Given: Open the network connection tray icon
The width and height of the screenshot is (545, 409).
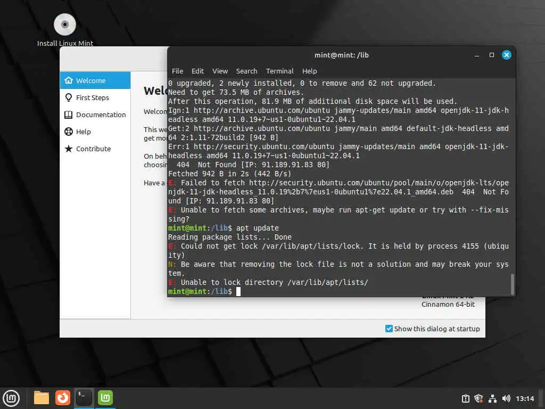Looking at the screenshot, I should coord(492,398).
